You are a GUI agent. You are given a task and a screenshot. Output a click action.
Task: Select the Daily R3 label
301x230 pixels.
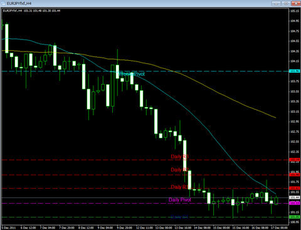pyautogui.click(x=180, y=157)
